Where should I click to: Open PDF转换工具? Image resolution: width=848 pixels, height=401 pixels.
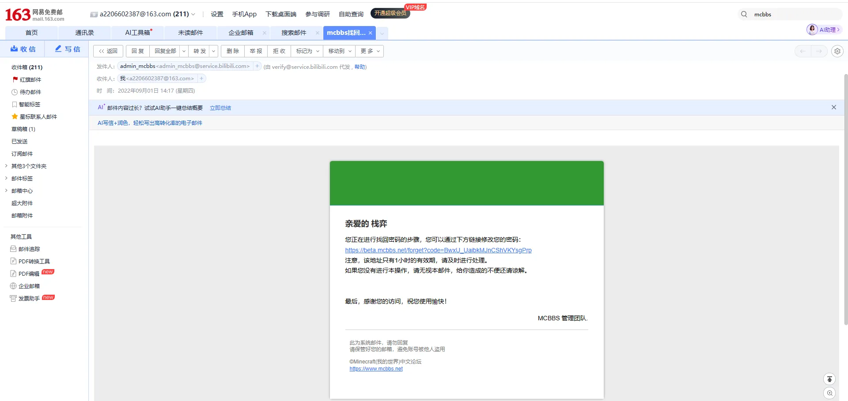[30, 262]
